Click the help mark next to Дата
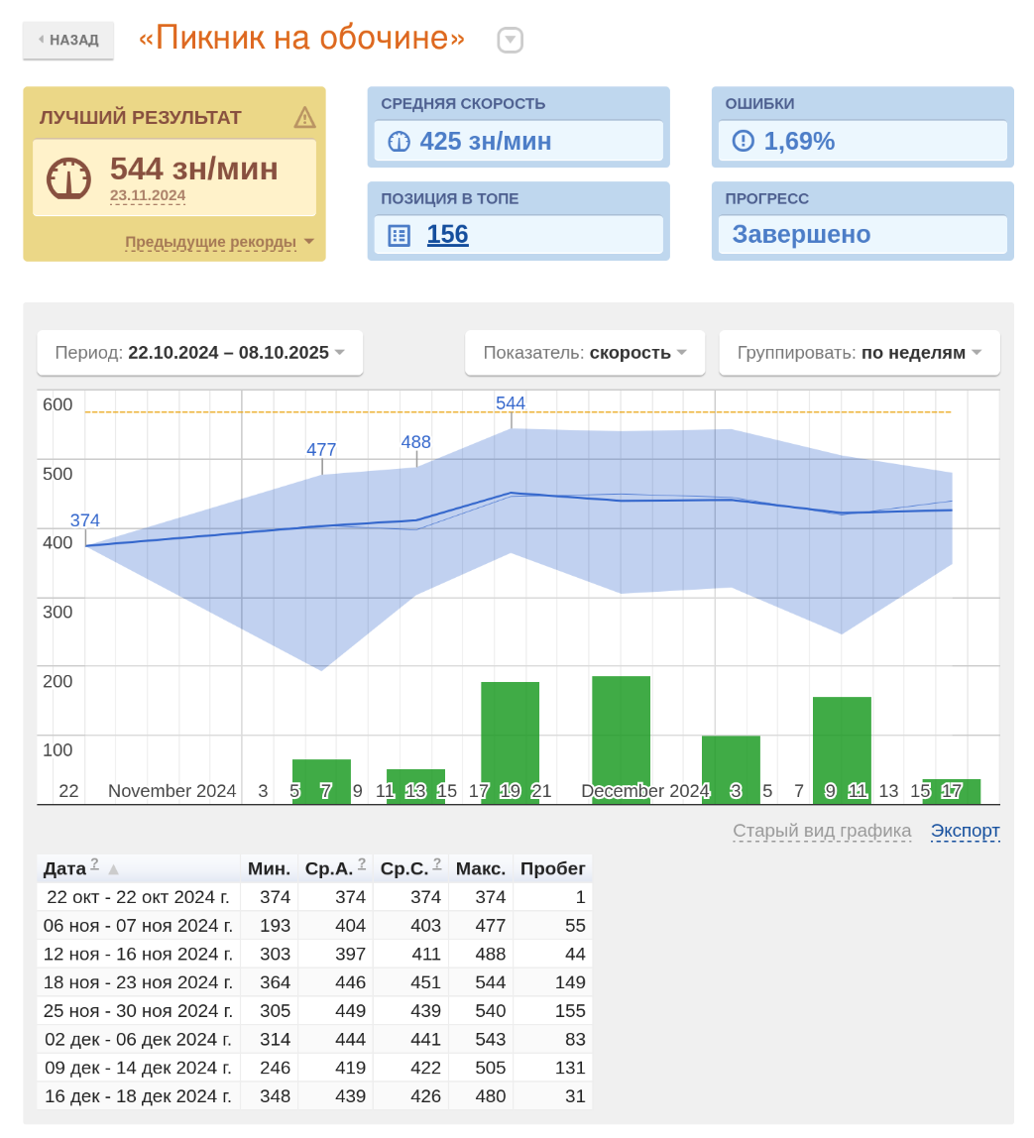1034x1138 pixels. [94, 863]
